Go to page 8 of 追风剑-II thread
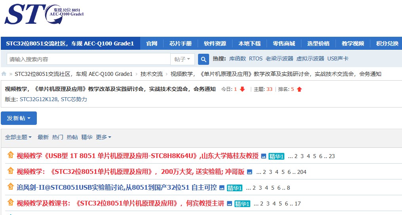402x215 pixels. (288, 188)
